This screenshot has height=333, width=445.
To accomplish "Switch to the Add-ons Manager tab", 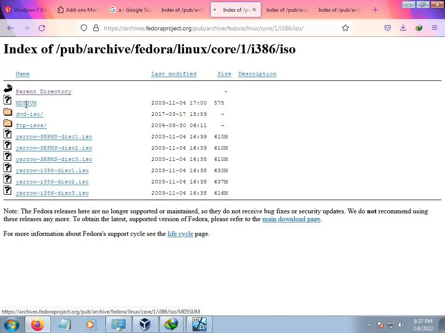I will [79, 10].
